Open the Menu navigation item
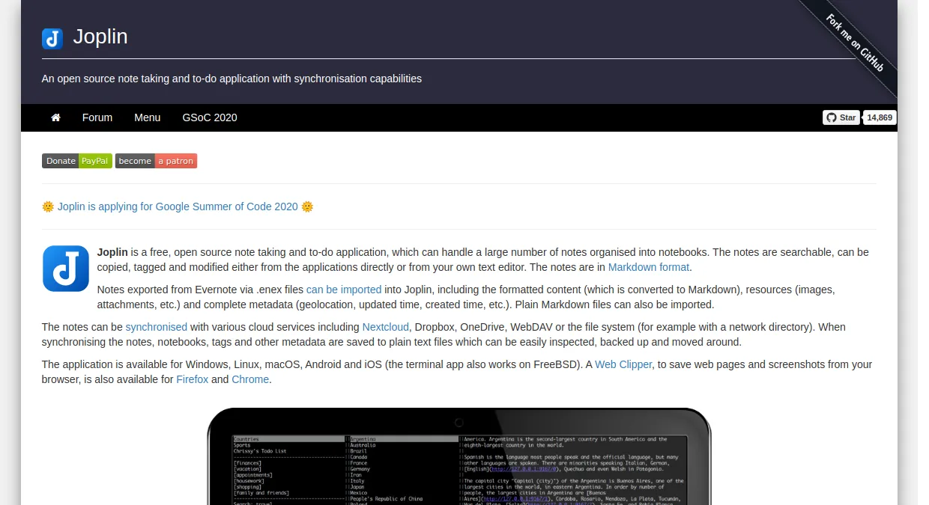Image resolution: width=929 pixels, height=505 pixels. click(148, 117)
